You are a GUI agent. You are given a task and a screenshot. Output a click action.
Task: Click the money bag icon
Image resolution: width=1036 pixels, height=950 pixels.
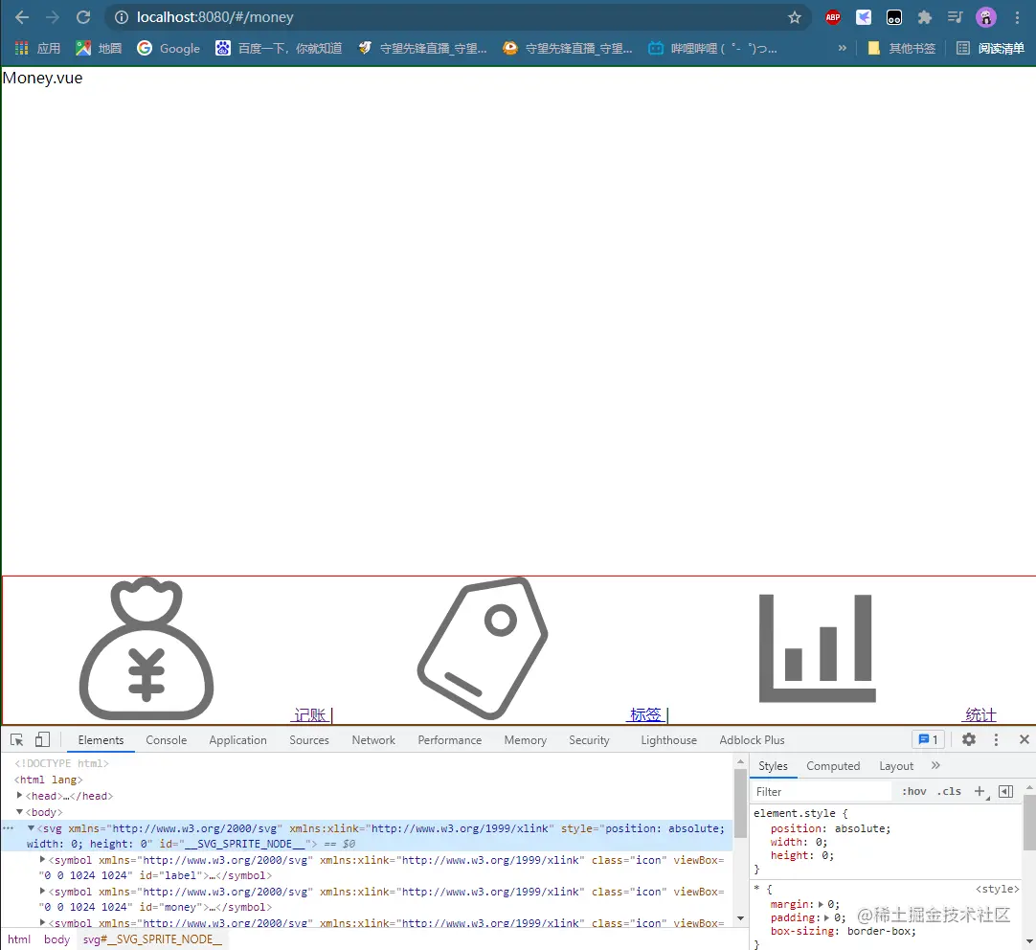click(x=146, y=648)
